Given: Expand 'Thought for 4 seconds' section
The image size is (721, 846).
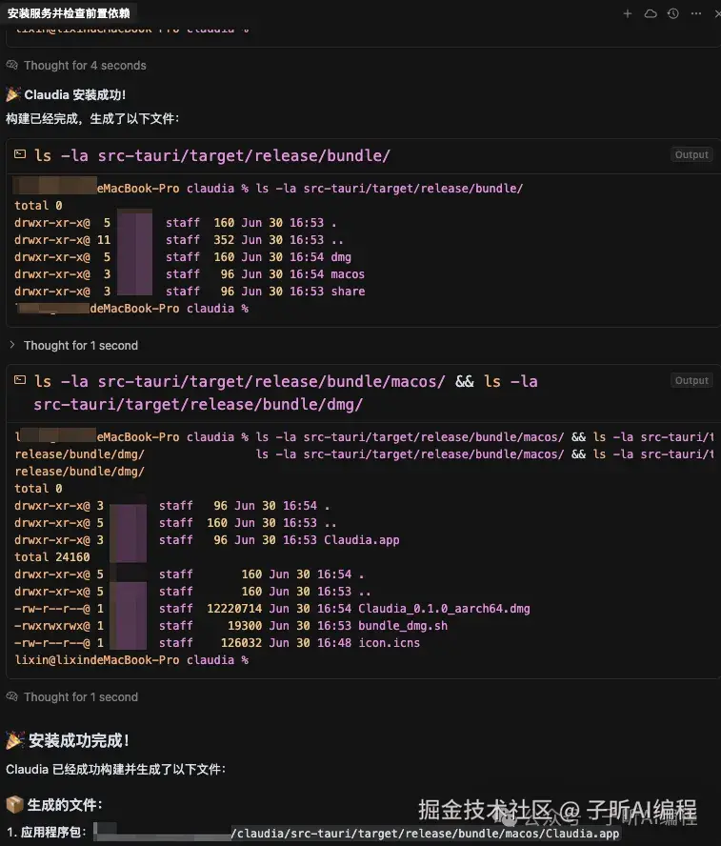Looking at the screenshot, I should coord(85,66).
